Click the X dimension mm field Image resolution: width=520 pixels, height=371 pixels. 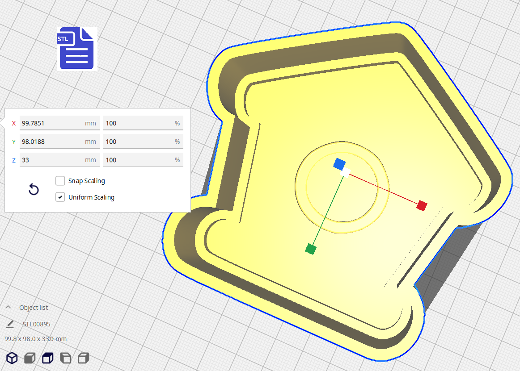coord(51,123)
